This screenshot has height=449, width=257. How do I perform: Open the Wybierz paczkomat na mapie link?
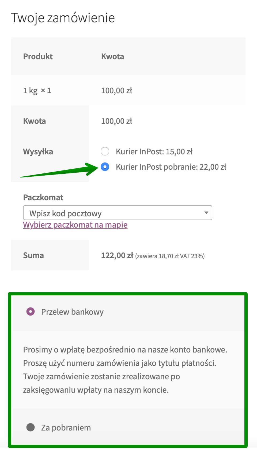tap(75, 225)
